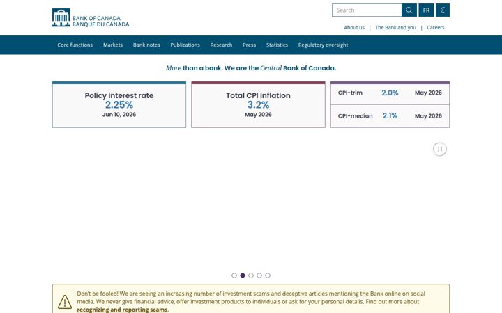Image resolution: width=502 pixels, height=313 pixels.
Task: Open recognizing and reporting scams link
Action: coord(122,310)
